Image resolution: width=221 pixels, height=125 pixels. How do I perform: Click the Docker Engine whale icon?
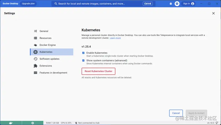point(36,45)
